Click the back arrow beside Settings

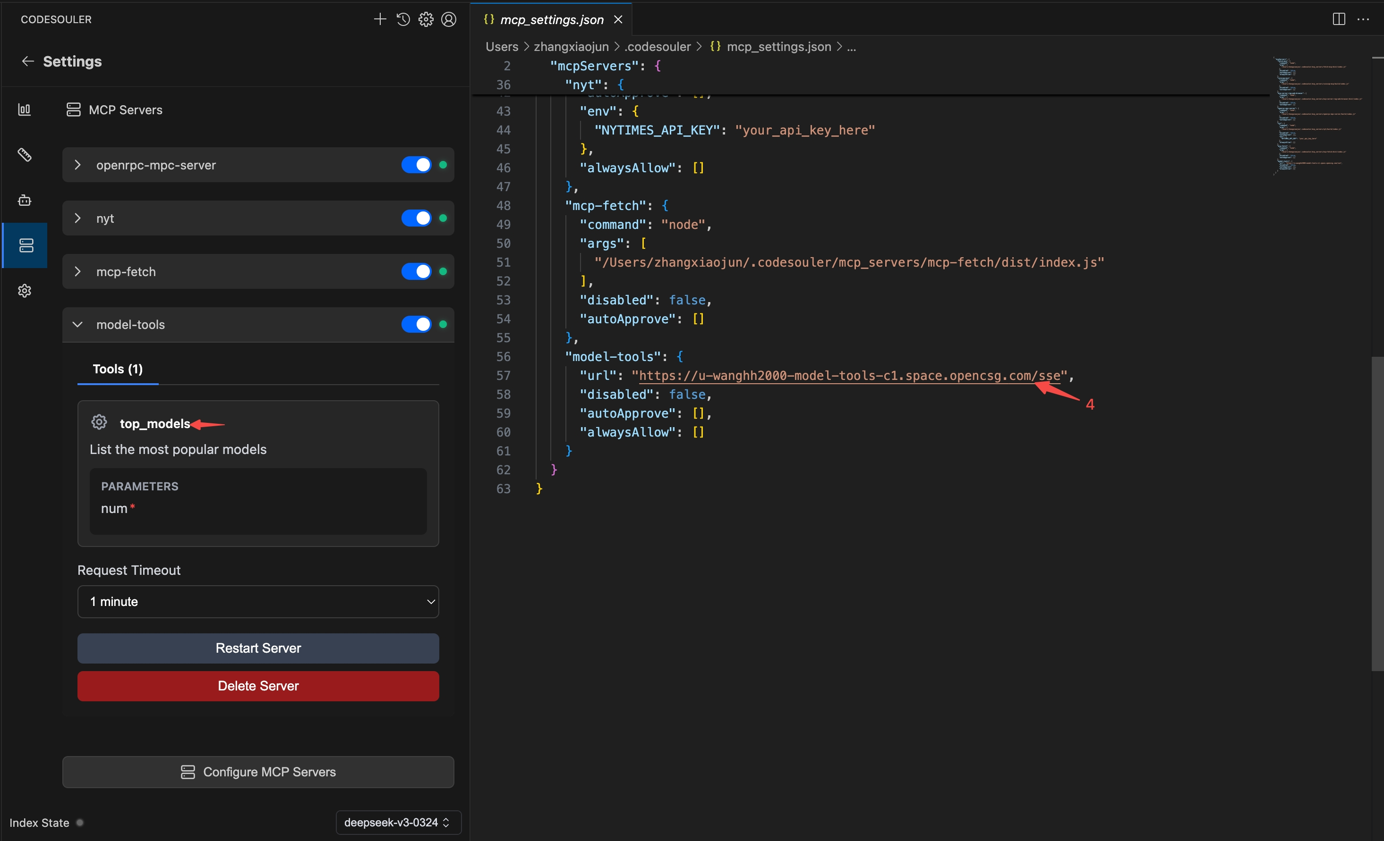pyautogui.click(x=27, y=61)
